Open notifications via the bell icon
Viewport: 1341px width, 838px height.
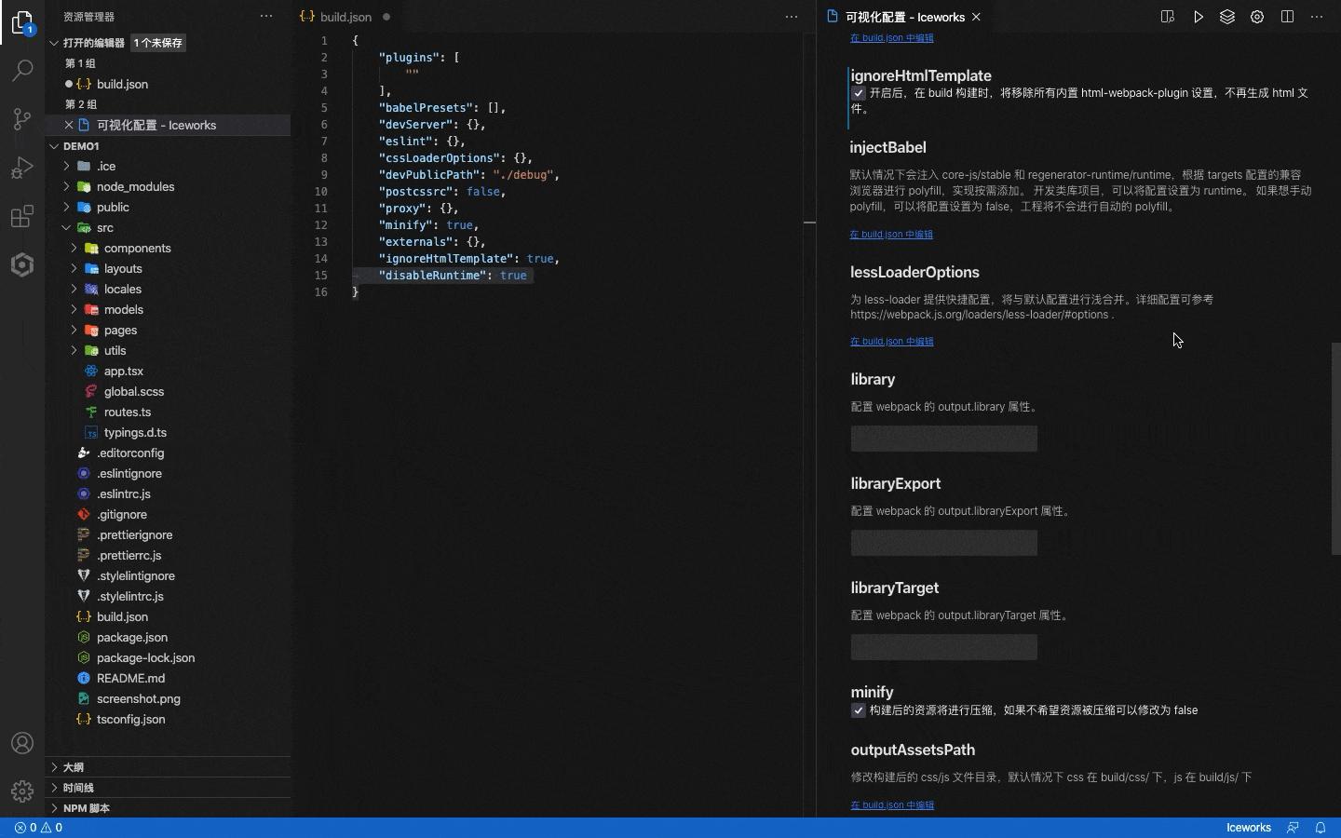(1321, 828)
